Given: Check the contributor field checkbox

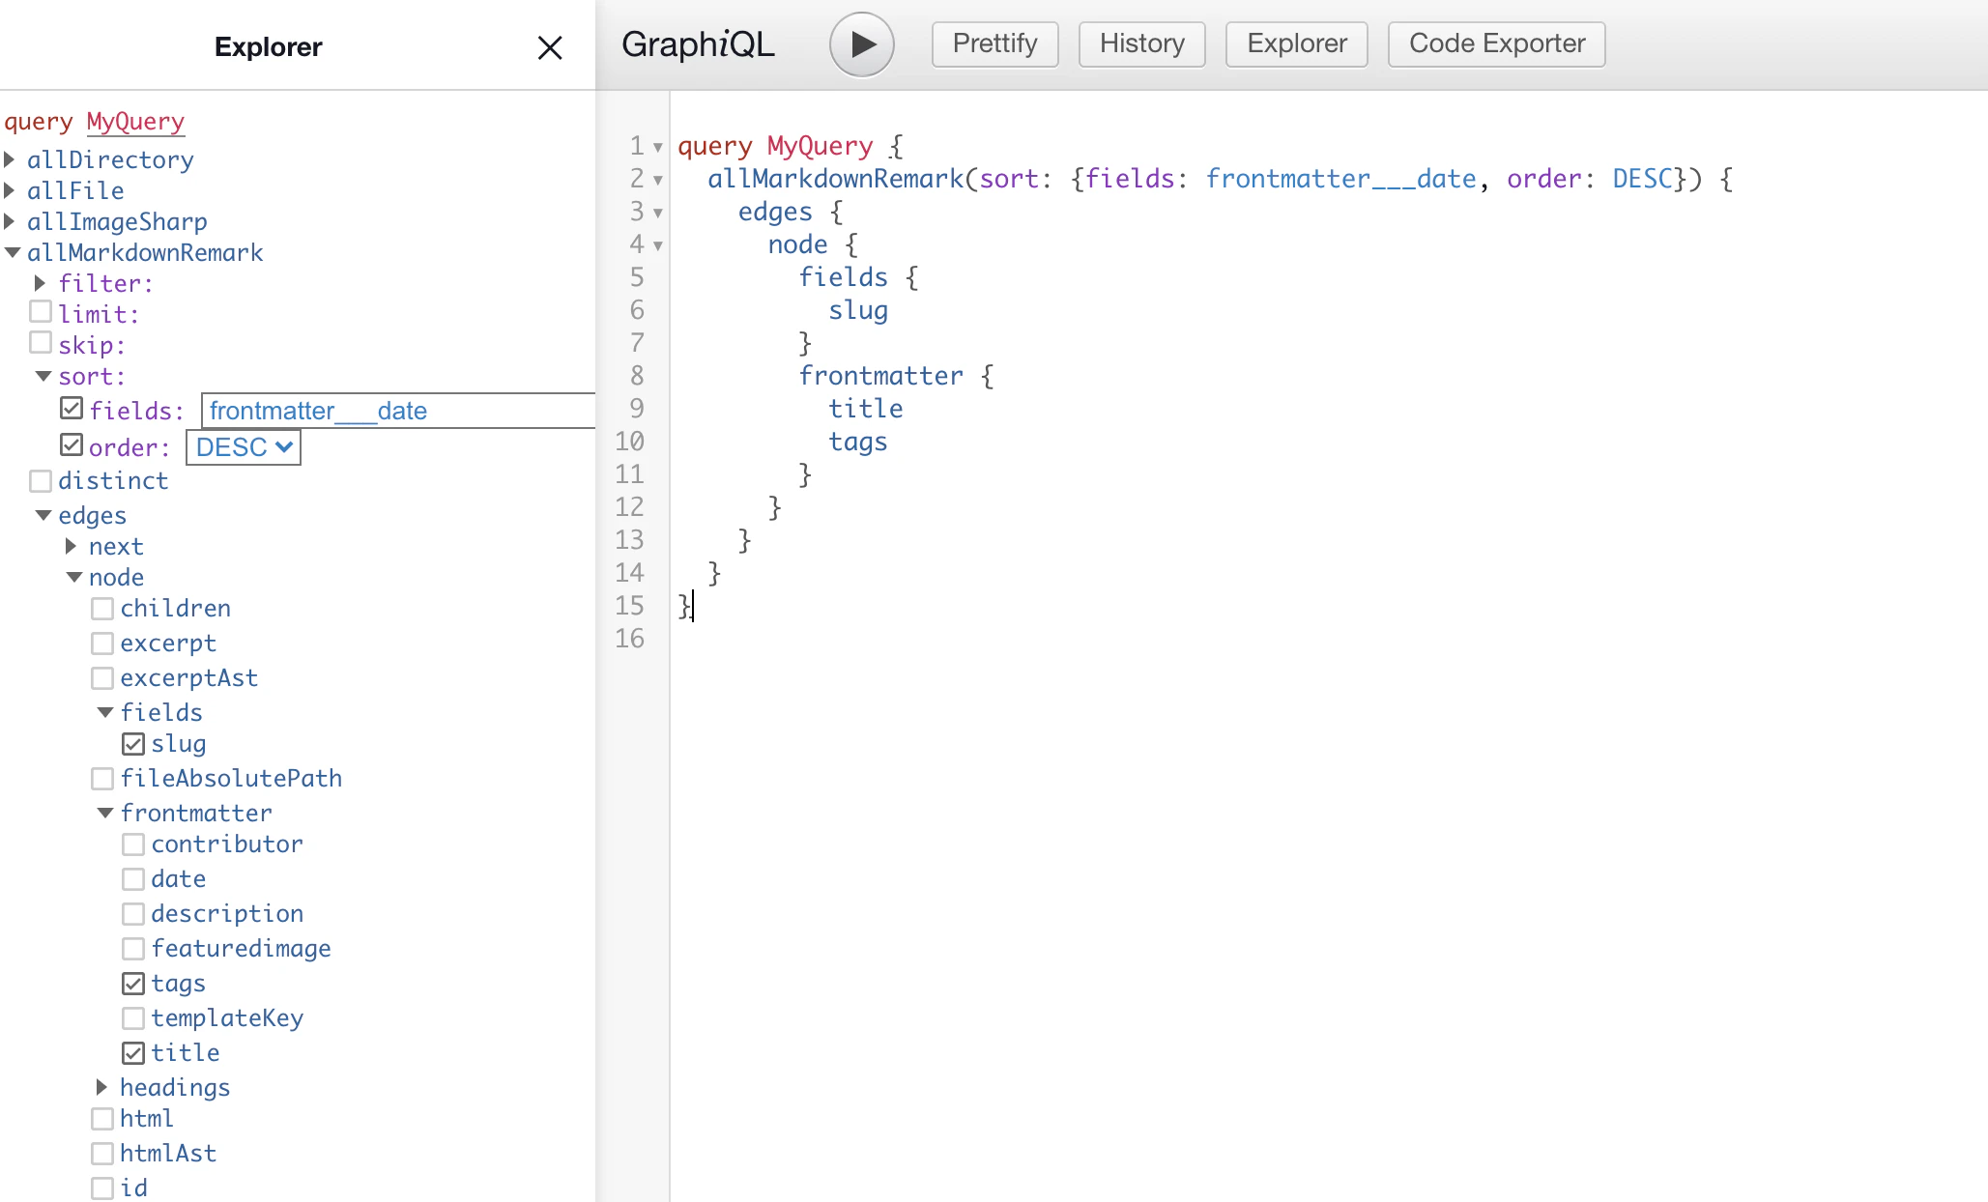Looking at the screenshot, I should click(133, 844).
